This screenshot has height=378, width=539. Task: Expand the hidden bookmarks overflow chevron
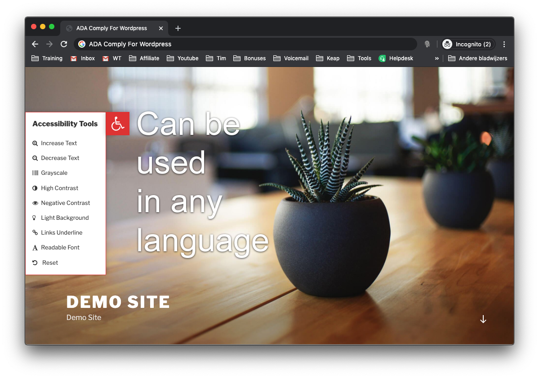(437, 58)
